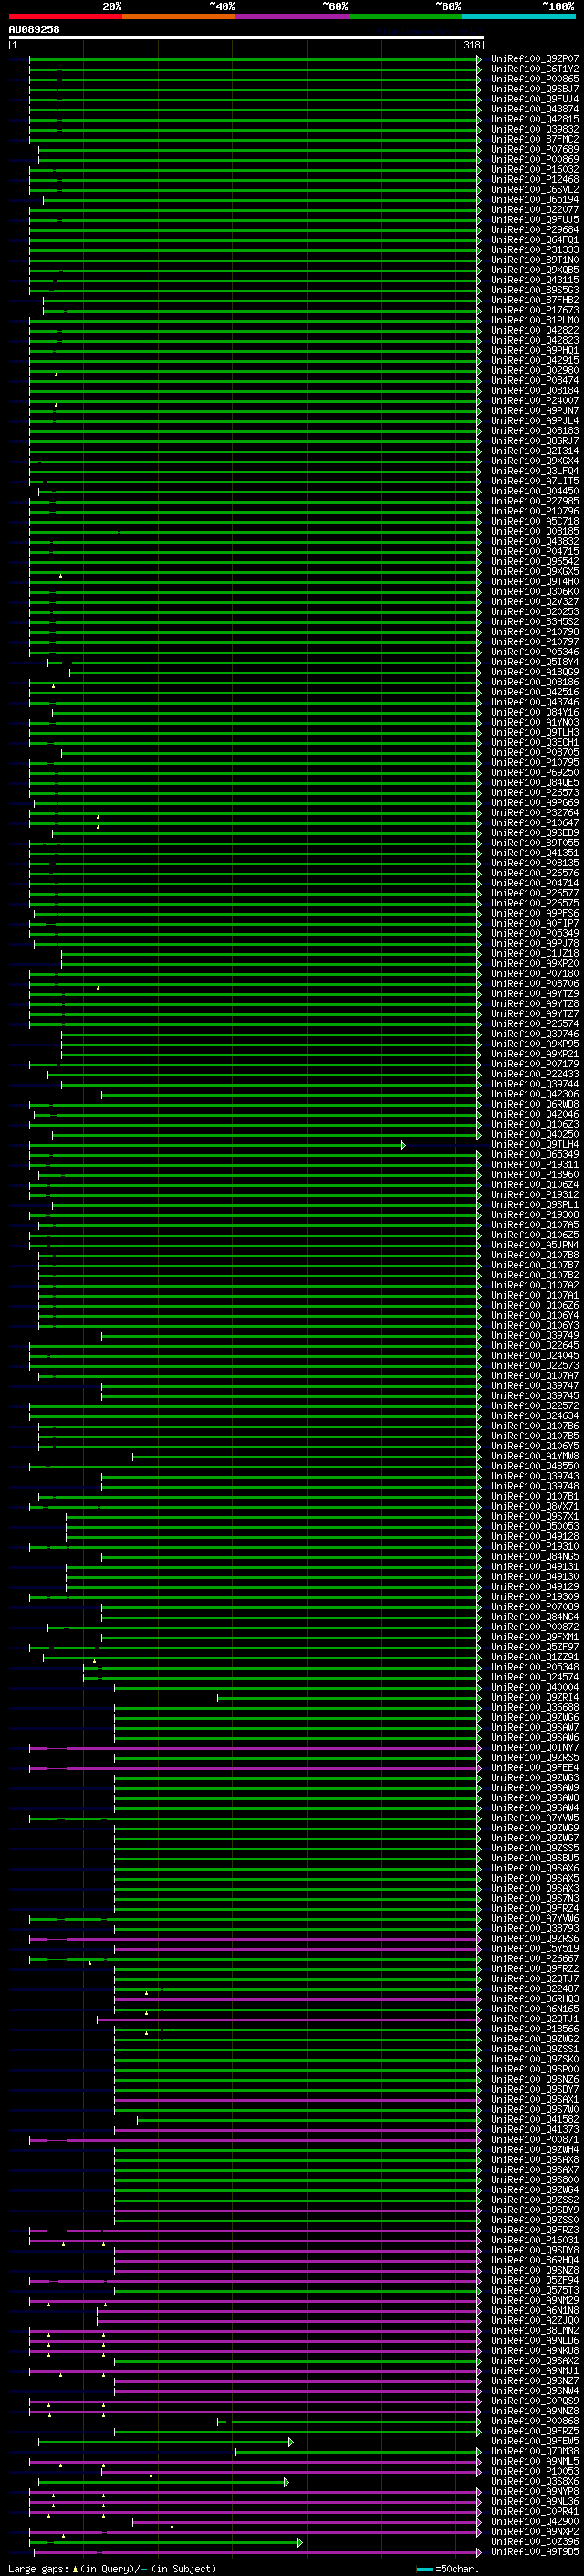Image resolution: width=584 pixels, height=2576 pixels.
Task: Click the UniRef100_P19311 label
Action: click(534, 1165)
